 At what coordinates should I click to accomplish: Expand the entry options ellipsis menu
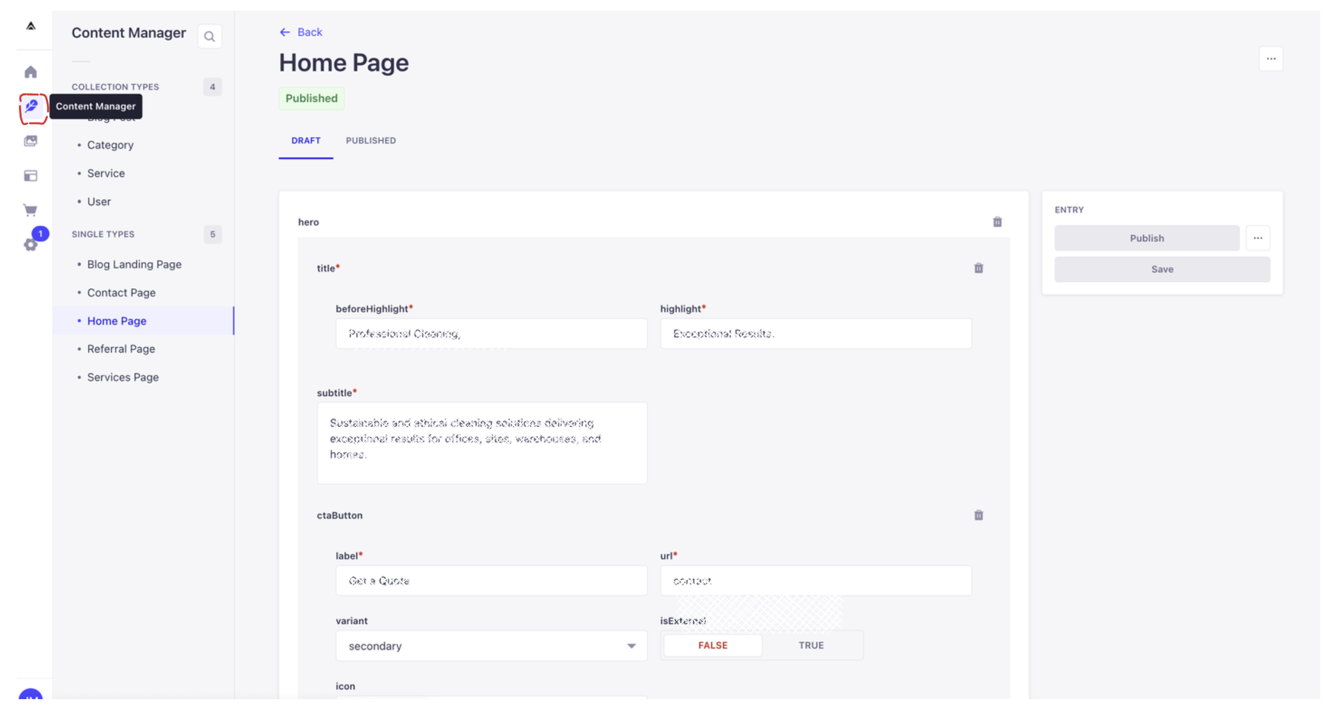click(x=1258, y=238)
